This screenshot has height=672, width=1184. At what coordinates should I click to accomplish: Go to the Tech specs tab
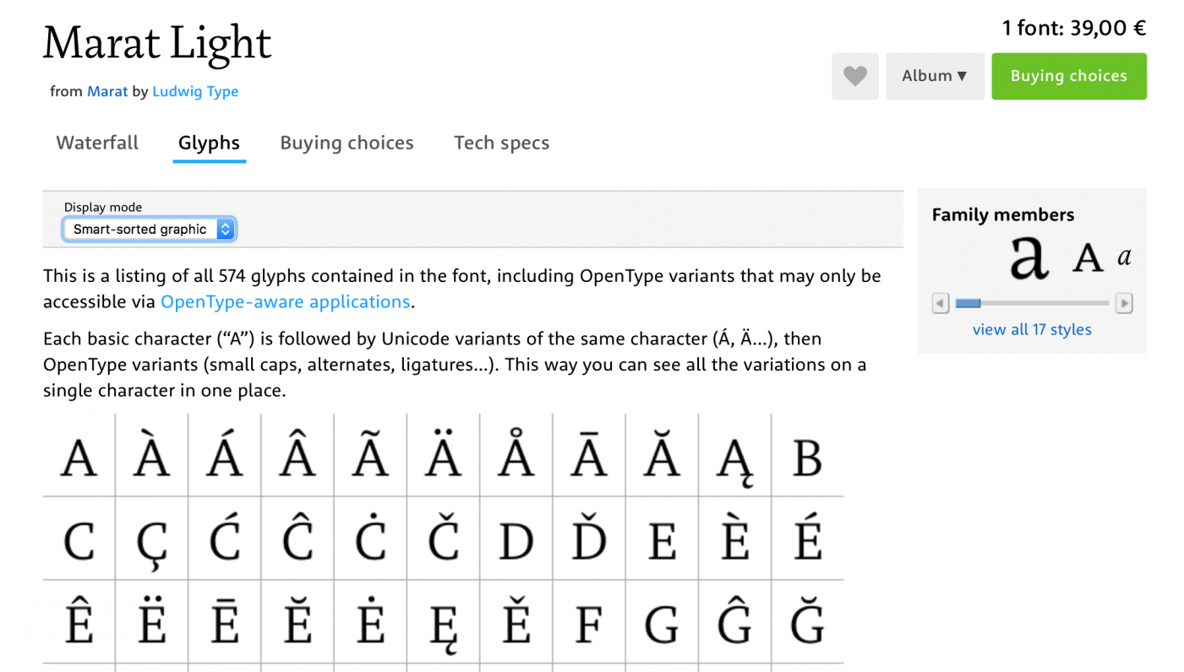[502, 143]
